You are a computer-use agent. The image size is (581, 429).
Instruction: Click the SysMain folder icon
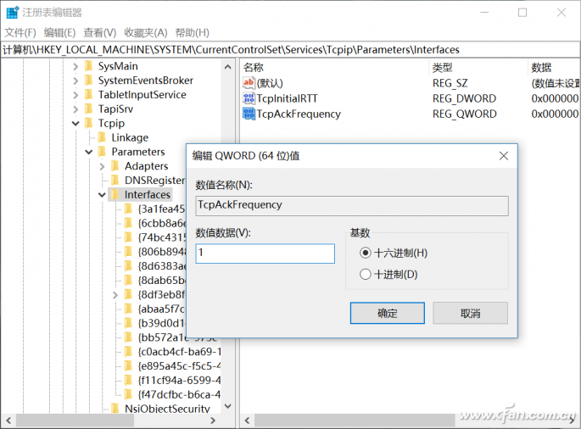pyautogui.click(x=88, y=66)
